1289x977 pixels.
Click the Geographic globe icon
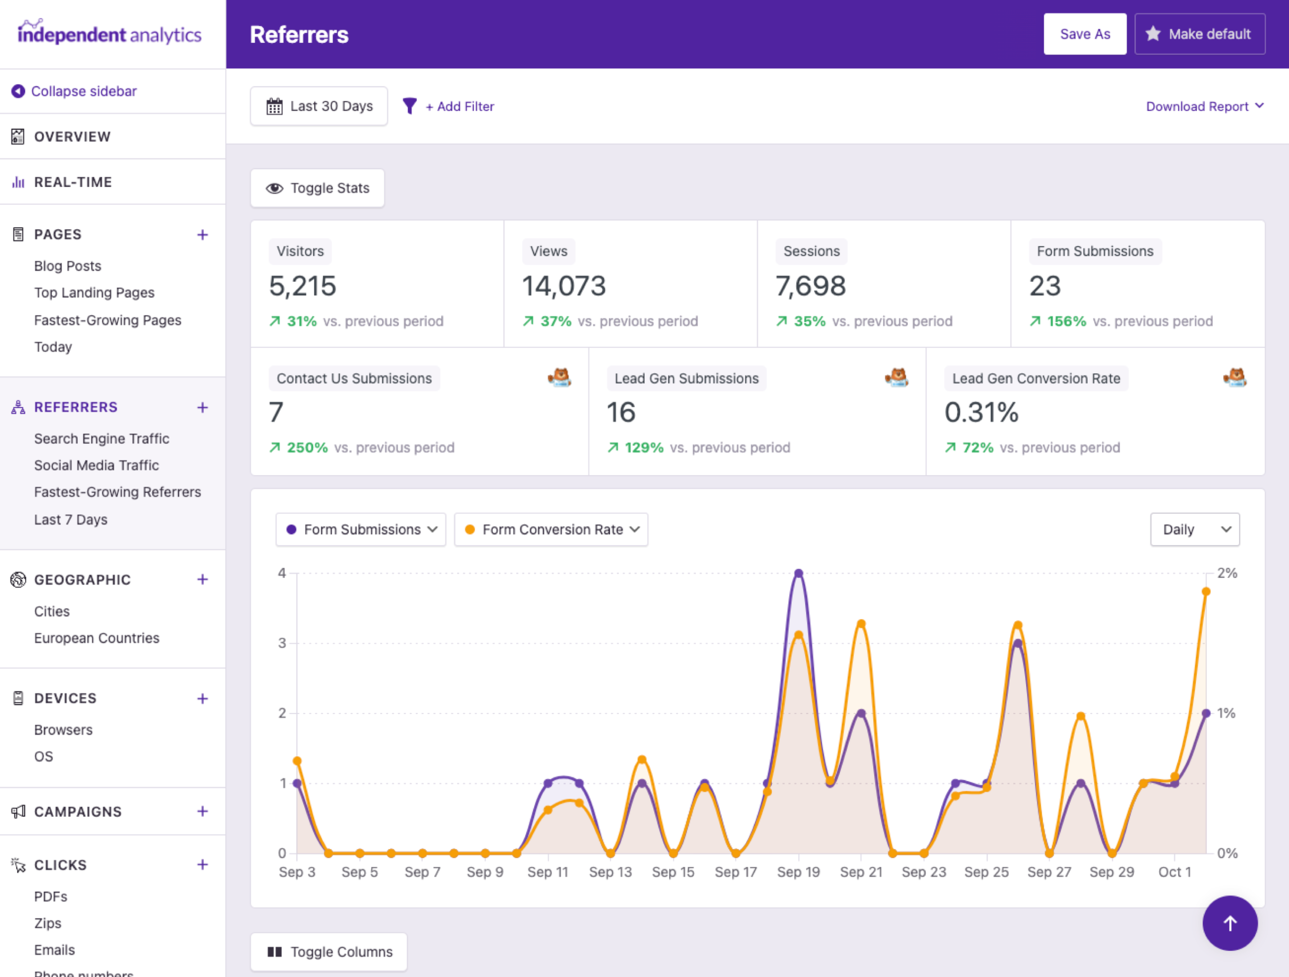18,579
